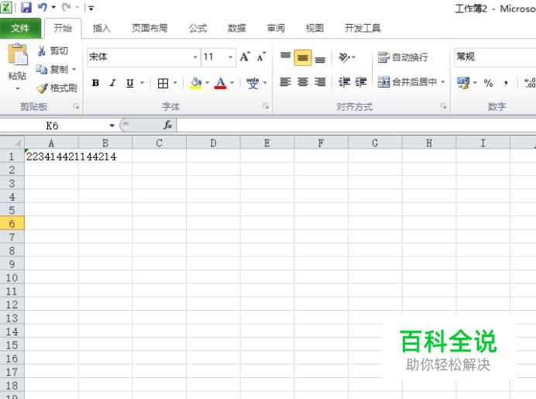Center cell text horizontally

[303, 82]
